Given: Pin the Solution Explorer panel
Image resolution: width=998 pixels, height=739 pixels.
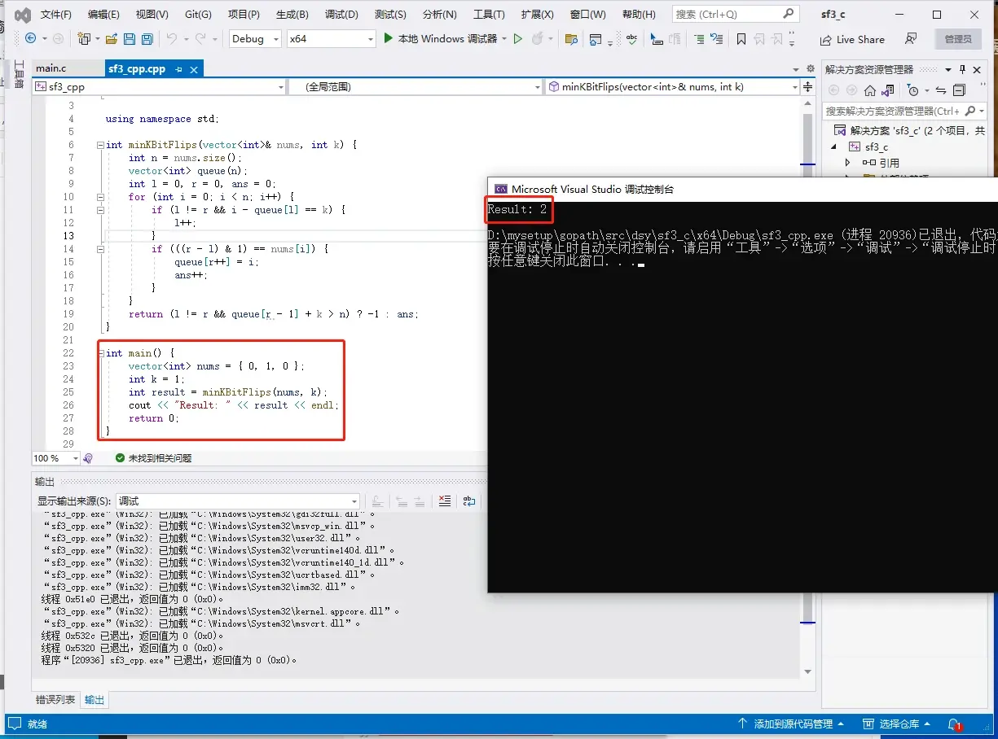Looking at the screenshot, I should tap(962, 69).
